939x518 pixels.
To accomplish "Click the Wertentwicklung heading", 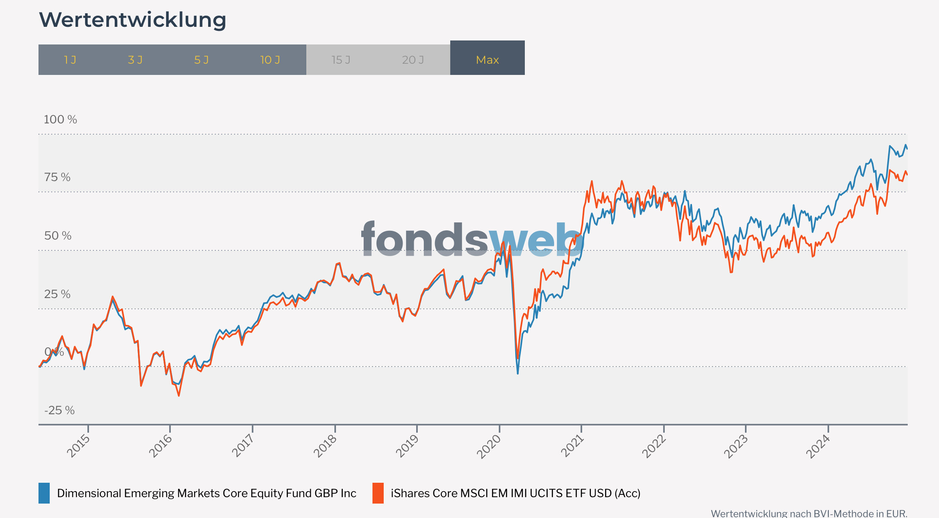I will pos(133,20).
